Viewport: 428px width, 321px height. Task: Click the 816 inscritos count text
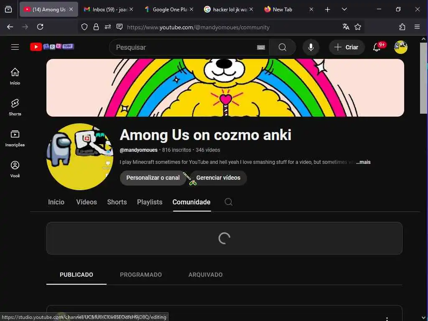point(177,150)
